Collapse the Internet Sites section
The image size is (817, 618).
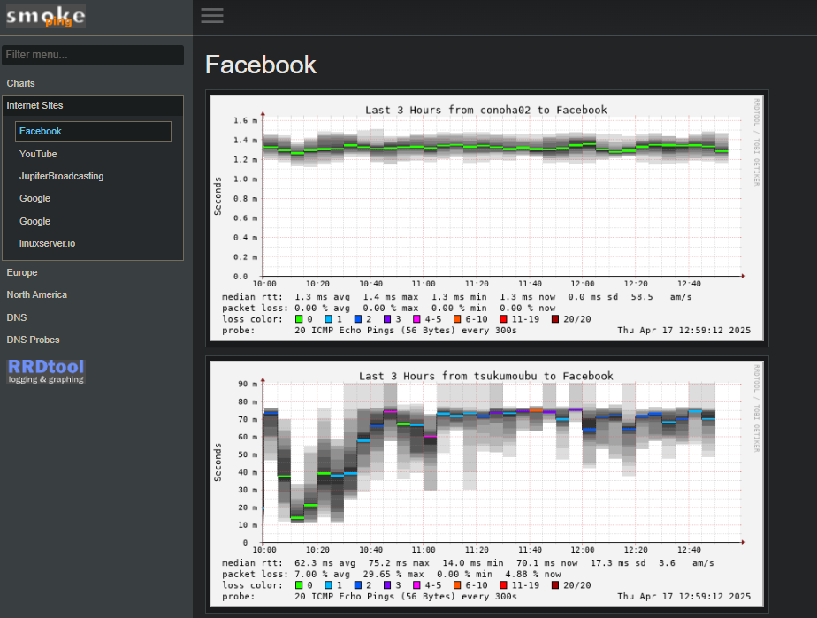tap(34, 105)
